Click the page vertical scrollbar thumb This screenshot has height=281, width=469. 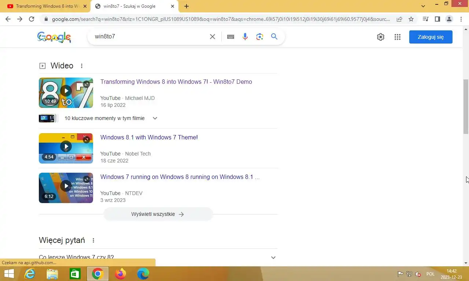click(466, 106)
